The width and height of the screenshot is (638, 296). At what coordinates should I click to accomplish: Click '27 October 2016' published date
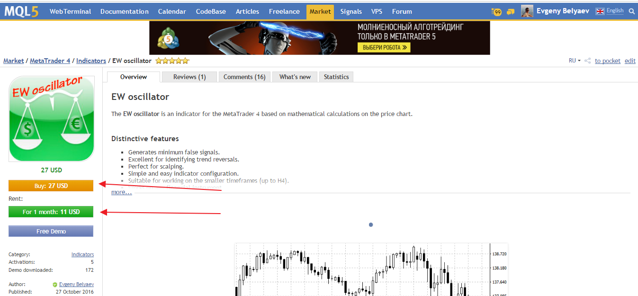tap(75, 292)
